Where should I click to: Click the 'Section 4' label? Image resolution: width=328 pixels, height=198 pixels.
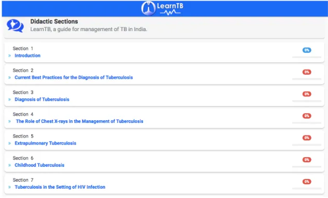(23, 114)
